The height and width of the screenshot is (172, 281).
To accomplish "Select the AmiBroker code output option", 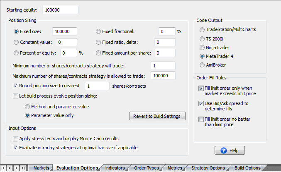I will click(202, 65).
